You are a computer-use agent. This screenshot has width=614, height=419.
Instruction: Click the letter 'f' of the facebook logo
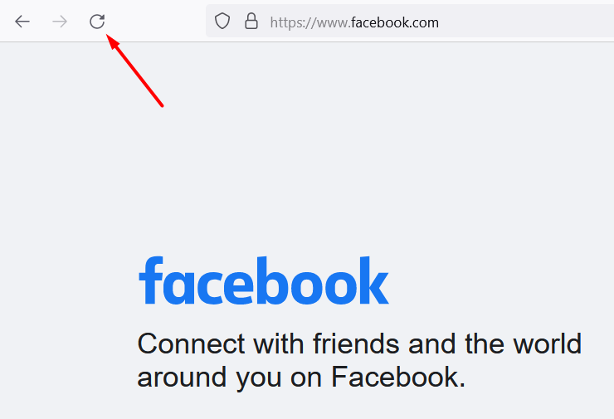click(x=151, y=280)
